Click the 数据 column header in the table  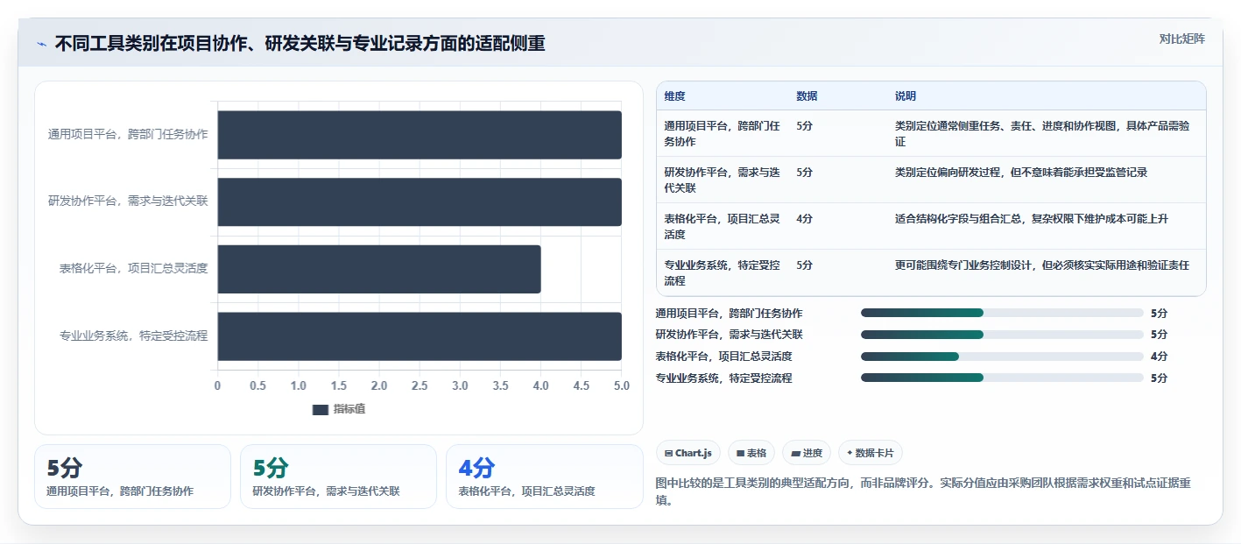coord(807,96)
